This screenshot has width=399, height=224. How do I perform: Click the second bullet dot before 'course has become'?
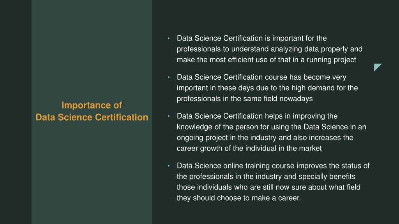click(x=169, y=77)
